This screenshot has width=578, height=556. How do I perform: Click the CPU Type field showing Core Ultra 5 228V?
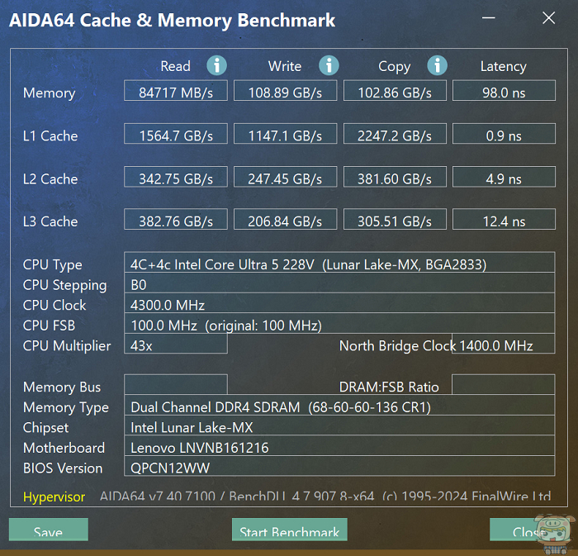tap(339, 263)
